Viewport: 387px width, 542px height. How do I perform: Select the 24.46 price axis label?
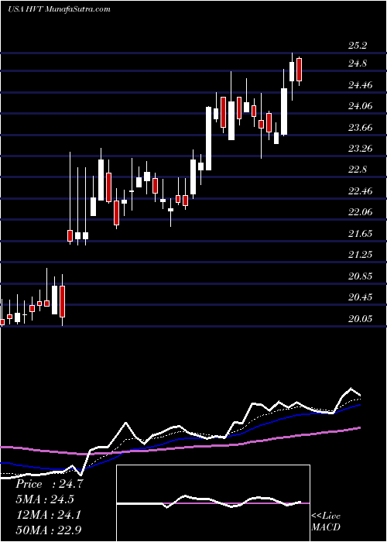pos(361,85)
